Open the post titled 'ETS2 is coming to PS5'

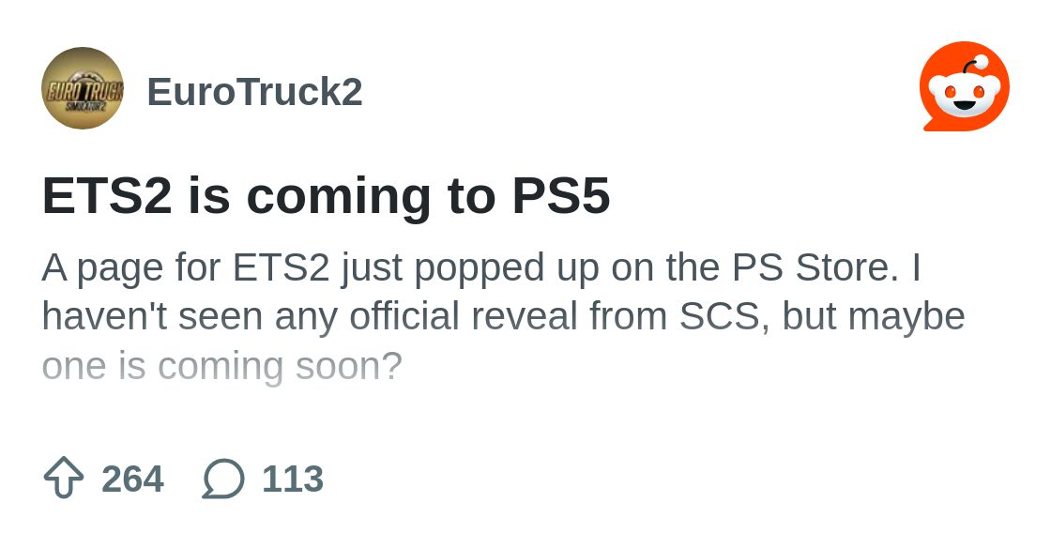coord(326,196)
